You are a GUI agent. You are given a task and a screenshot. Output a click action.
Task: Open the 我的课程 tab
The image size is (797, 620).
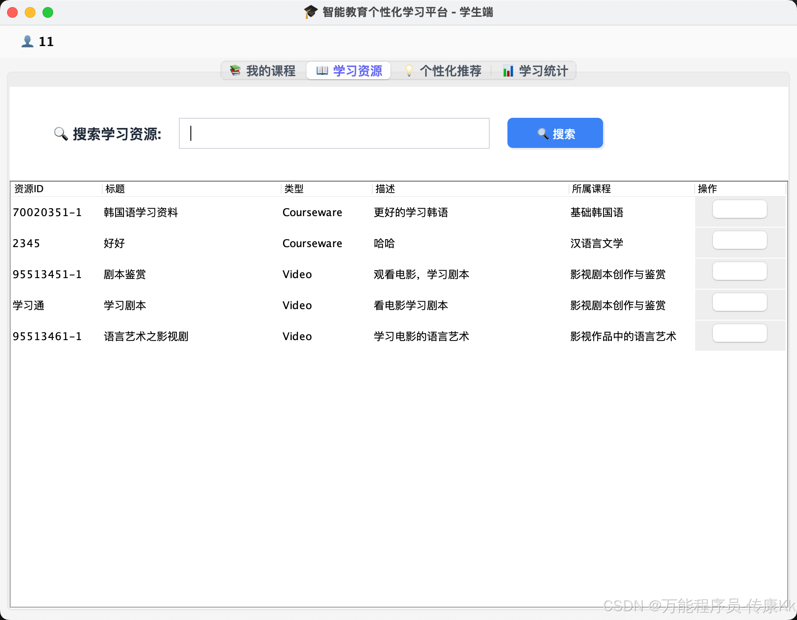tap(263, 71)
